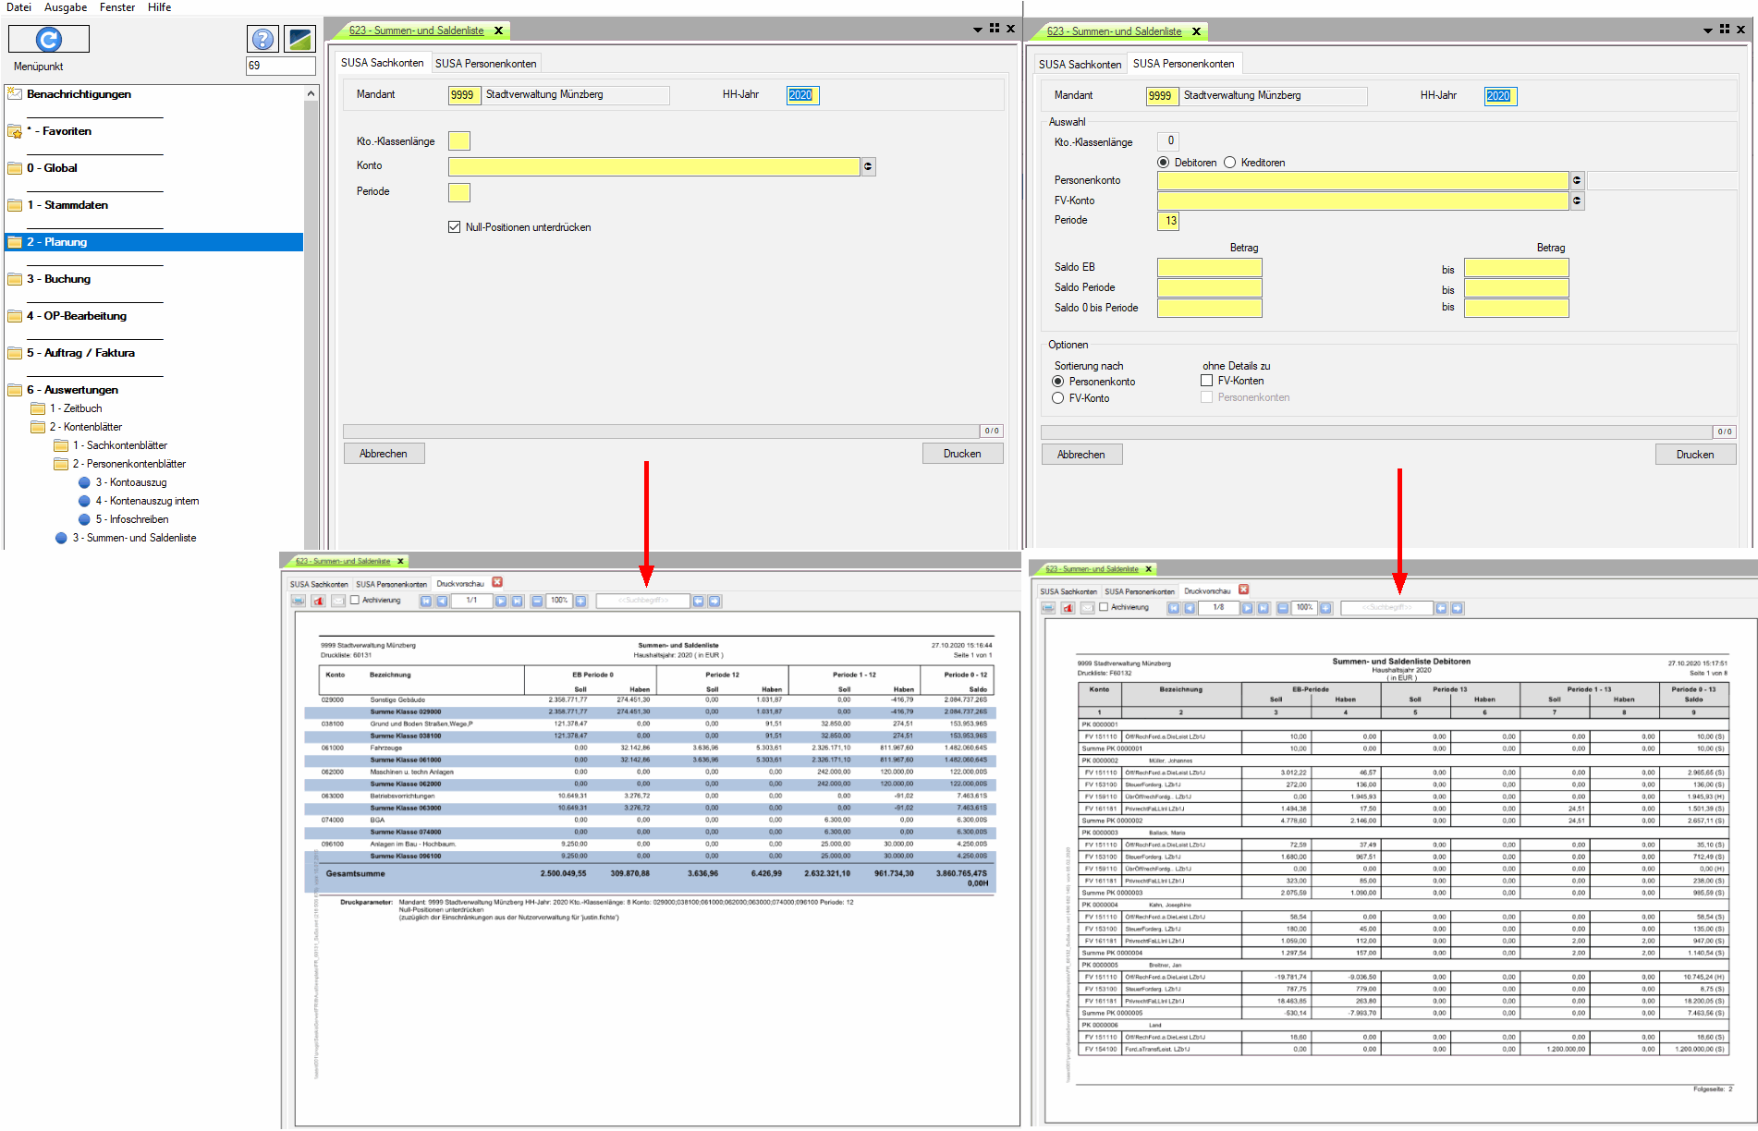Go to the next page in the 1/8 preview
The width and height of the screenshot is (1758, 1131).
tap(1247, 608)
